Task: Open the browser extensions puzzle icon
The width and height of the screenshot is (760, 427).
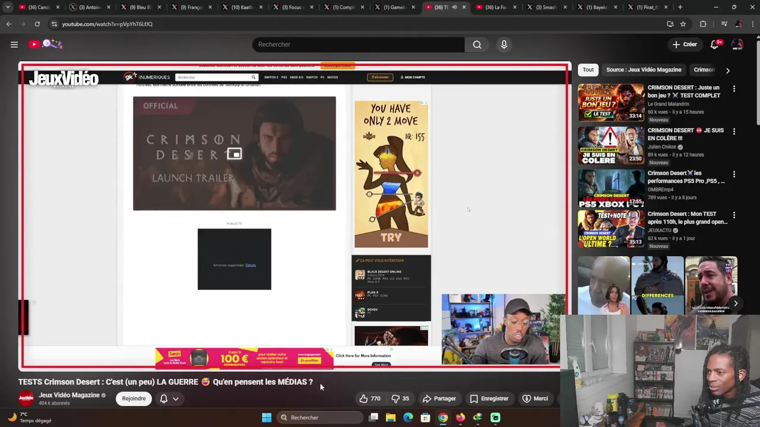Action: (x=703, y=24)
